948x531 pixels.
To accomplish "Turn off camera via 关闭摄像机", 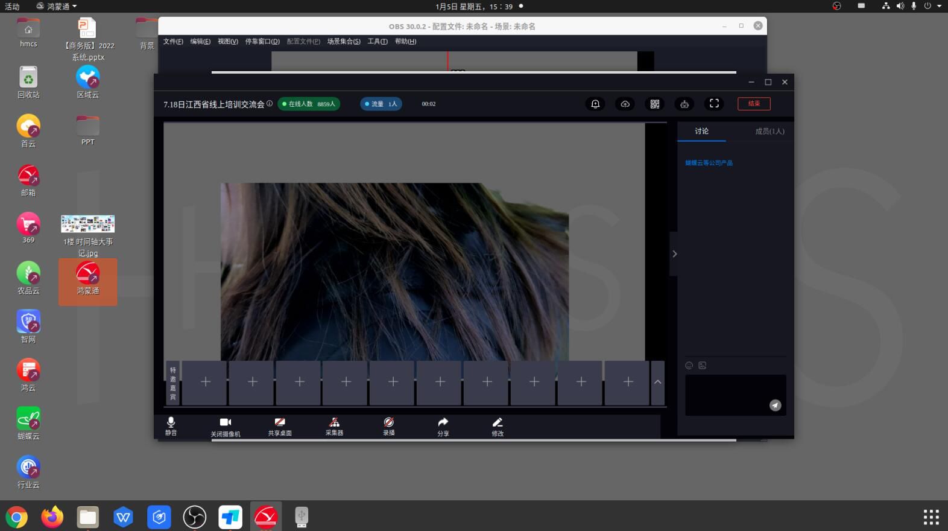I will pos(225,426).
